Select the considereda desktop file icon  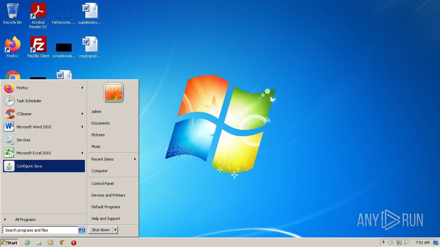click(64, 50)
